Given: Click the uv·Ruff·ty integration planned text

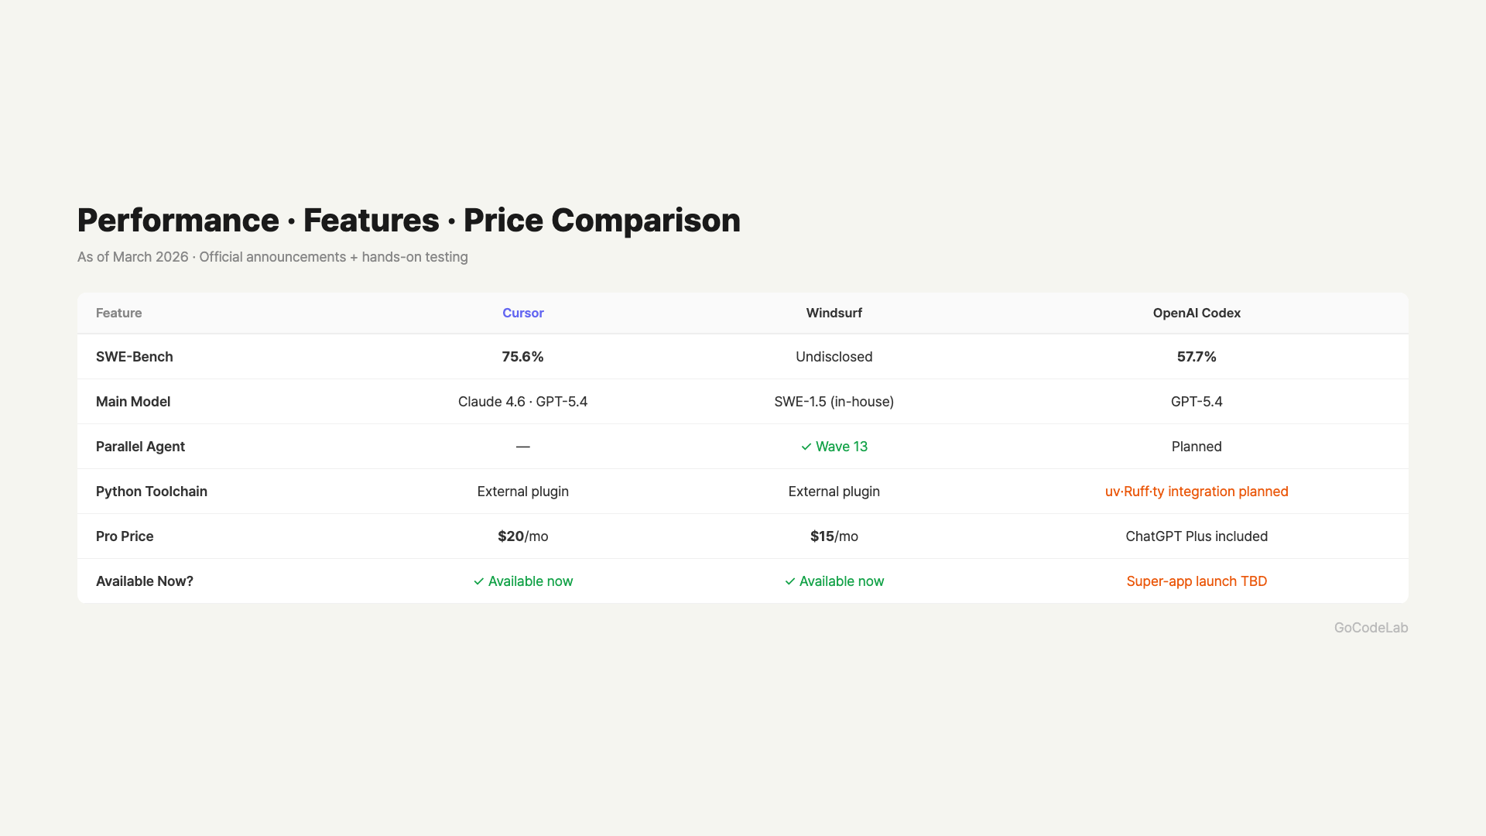Looking at the screenshot, I should (x=1196, y=492).
